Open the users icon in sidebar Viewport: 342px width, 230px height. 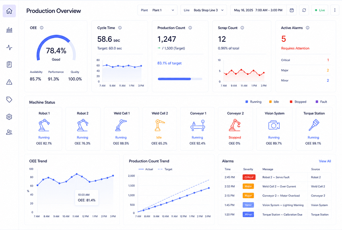click(9, 132)
